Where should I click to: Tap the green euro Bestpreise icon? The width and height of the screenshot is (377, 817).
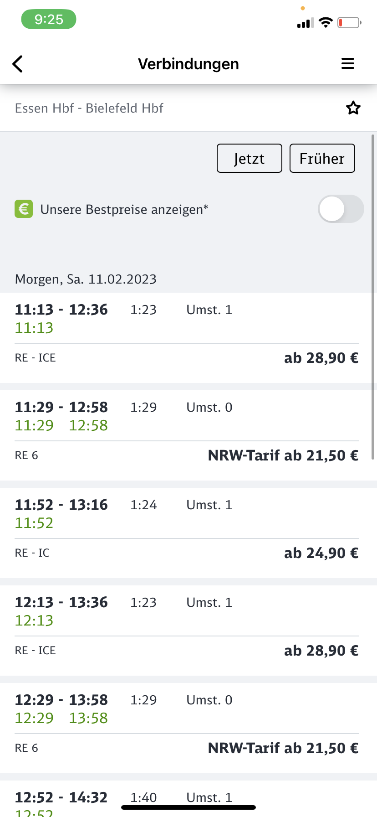point(24,209)
